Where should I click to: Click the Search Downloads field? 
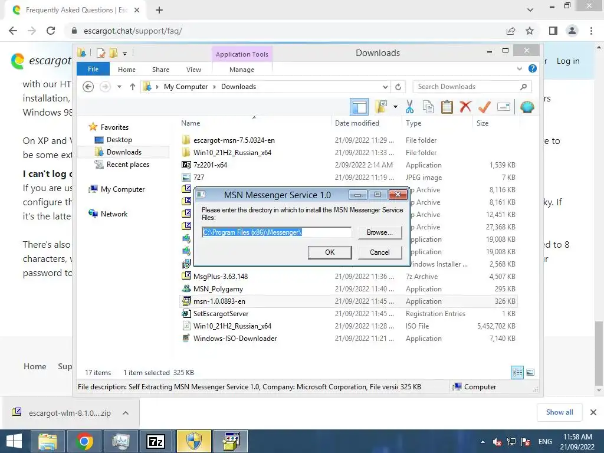[x=472, y=87]
